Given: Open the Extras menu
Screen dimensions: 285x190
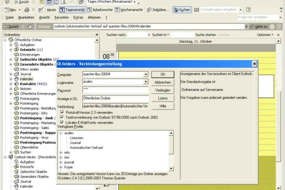Looking at the screenshot, I should (x=78, y=18).
